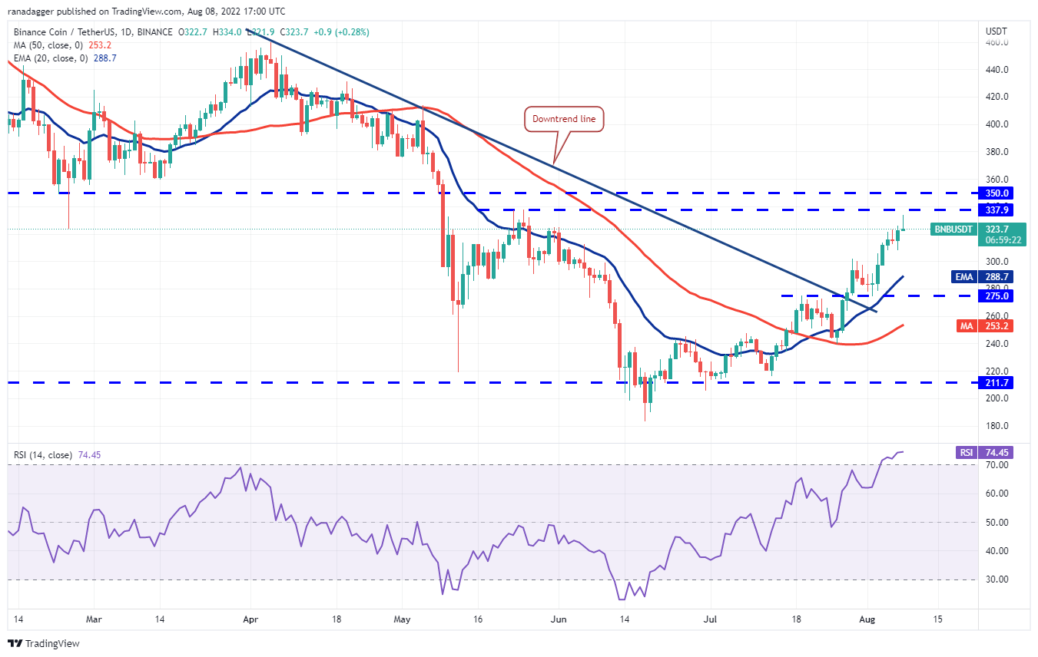Click the '40.00' RSI axis tick

[998, 551]
